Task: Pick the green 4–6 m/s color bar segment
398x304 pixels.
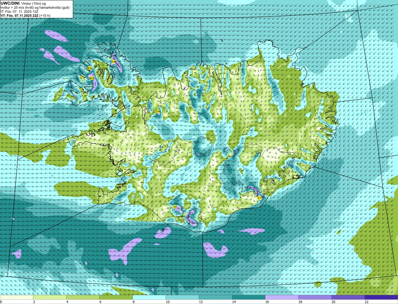Action: (x=83, y=297)
